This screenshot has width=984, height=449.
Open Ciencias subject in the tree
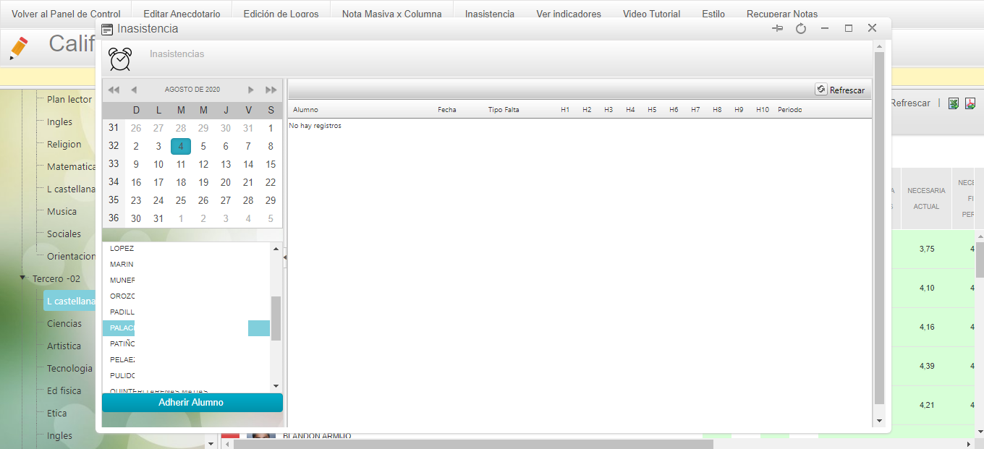click(x=64, y=323)
